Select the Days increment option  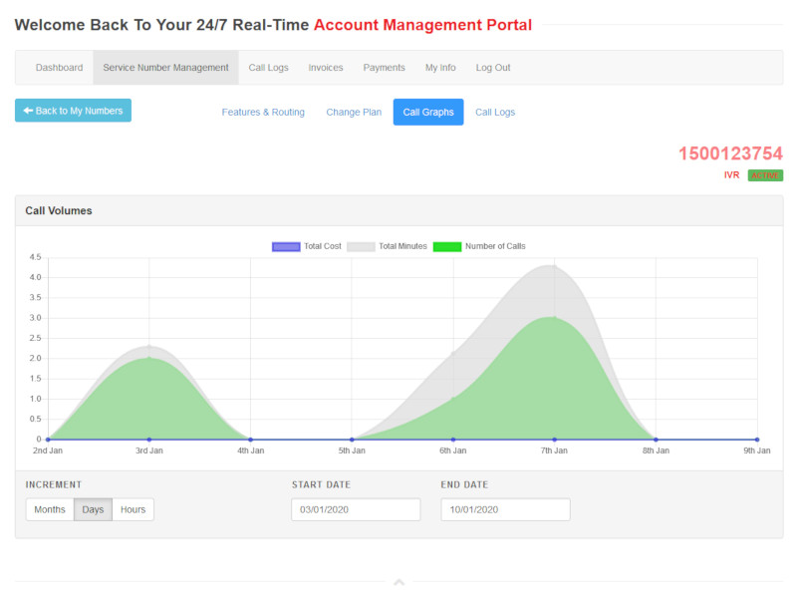93,509
